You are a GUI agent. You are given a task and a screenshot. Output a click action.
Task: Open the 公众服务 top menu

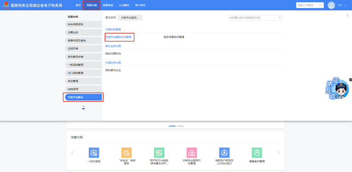pyautogui.click(x=124, y=5)
